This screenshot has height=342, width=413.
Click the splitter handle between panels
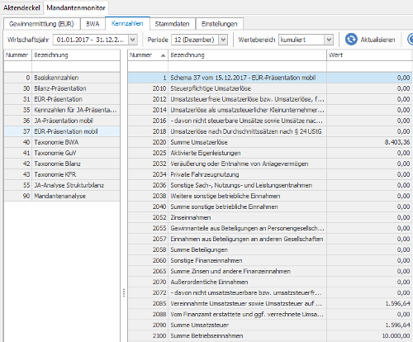tap(124, 292)
